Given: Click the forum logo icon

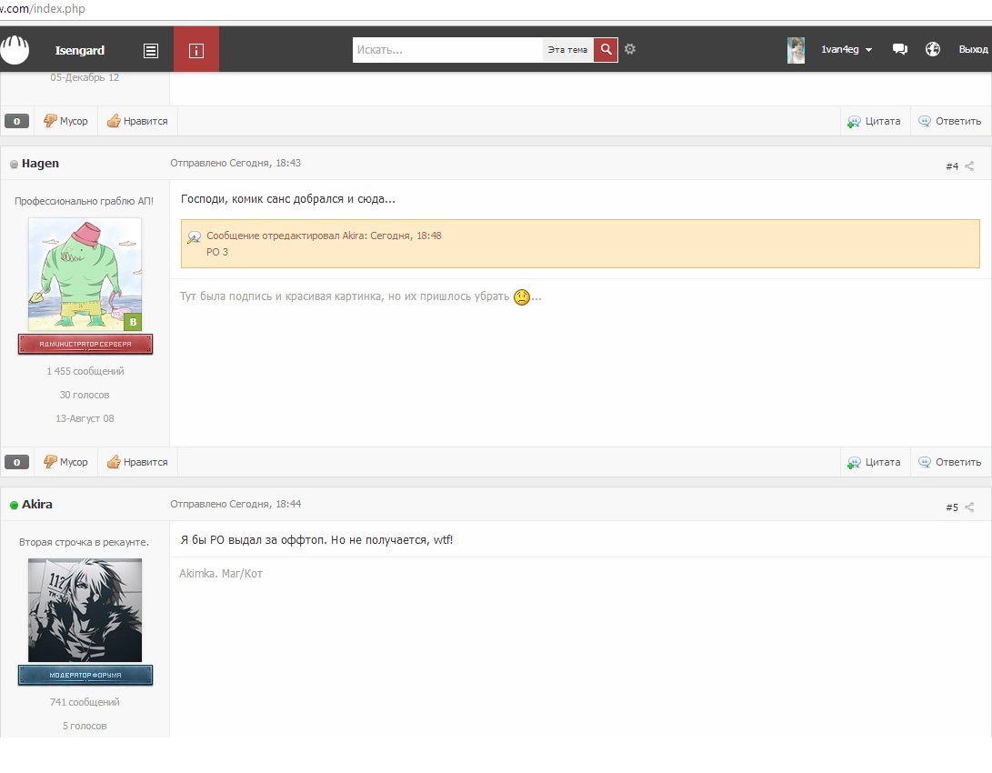Looking at the screenshot, I should [x=15, y=49].
